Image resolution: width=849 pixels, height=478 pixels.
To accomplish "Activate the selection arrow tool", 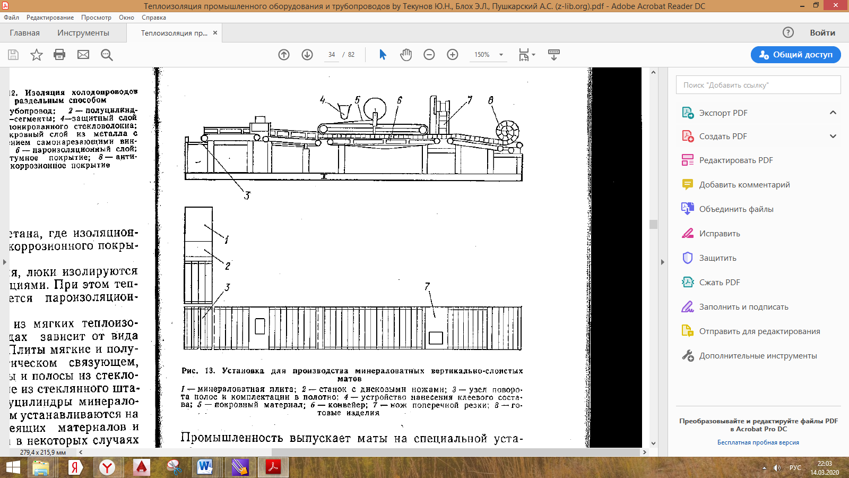I will 383,55.
